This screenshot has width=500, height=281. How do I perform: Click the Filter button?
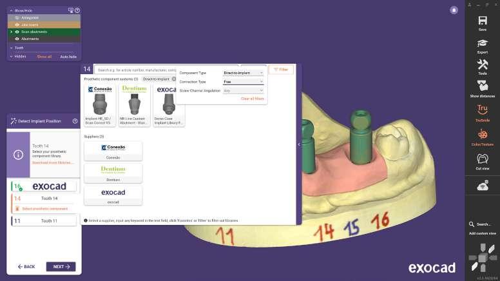(x=281, y=70)
